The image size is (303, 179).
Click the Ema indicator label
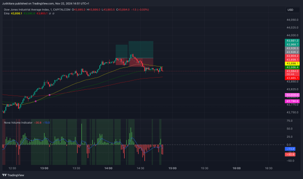coord(7,14)
